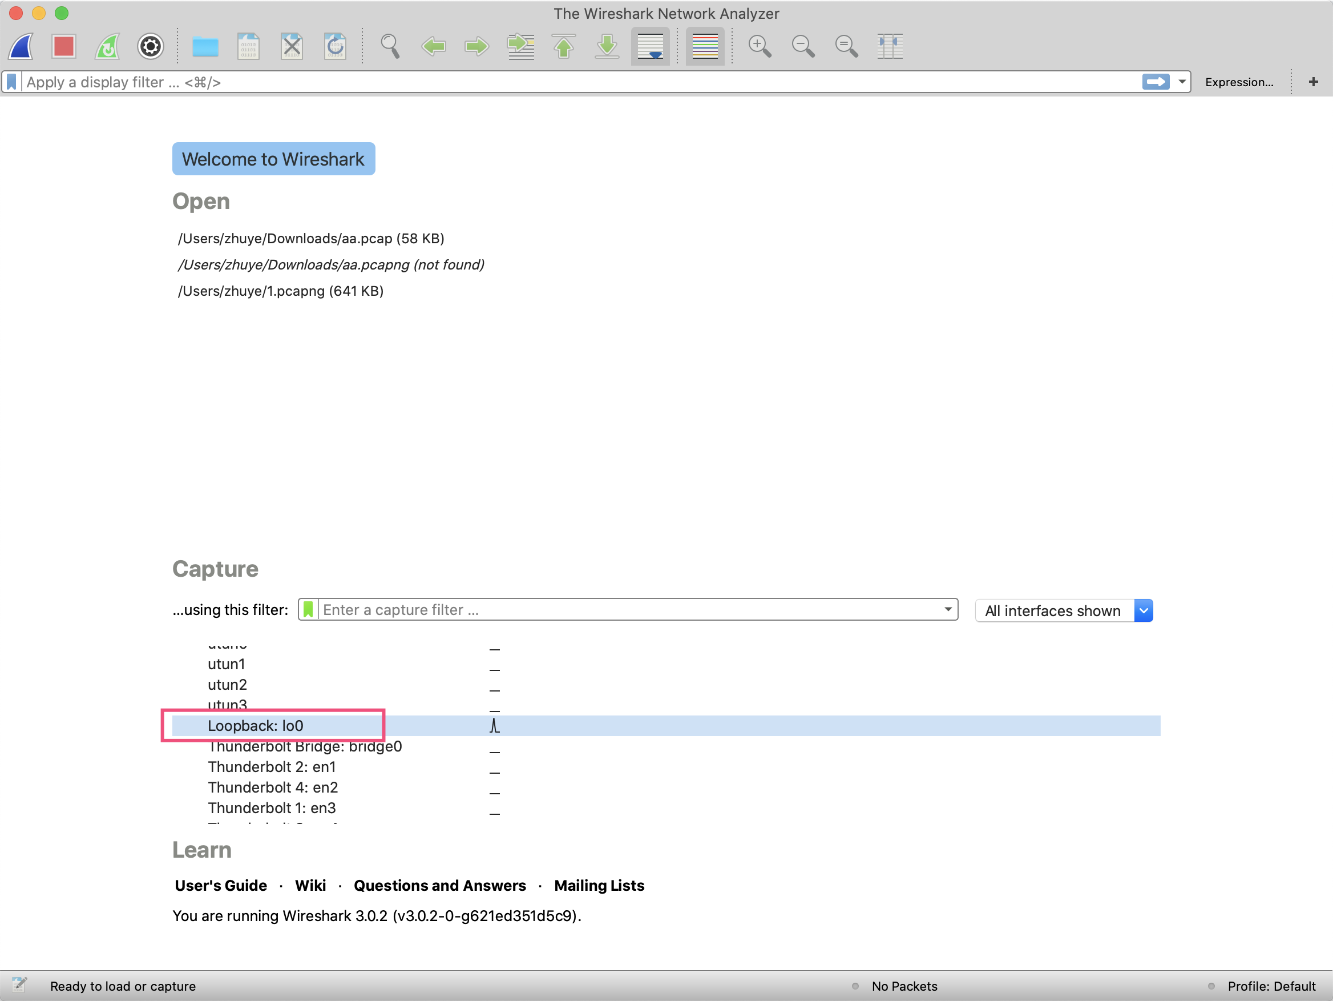Click the resize columns icon
The width and height of the screenshot is (1333, 1001).
(889, 46)
